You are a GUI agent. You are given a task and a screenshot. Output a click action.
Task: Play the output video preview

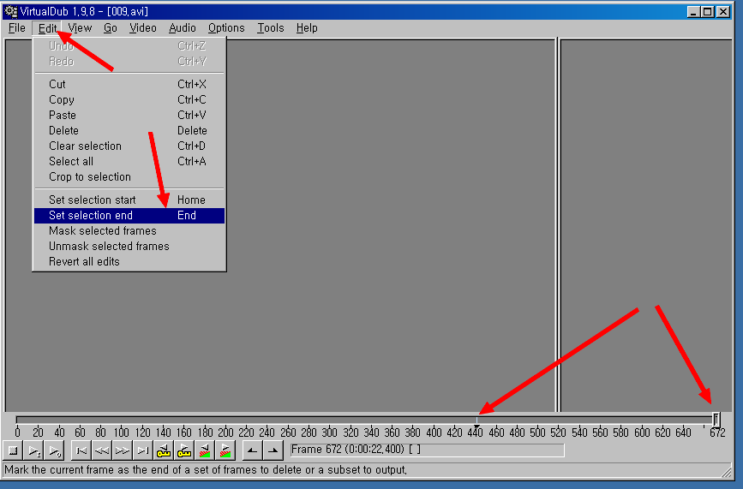[55, 450]
